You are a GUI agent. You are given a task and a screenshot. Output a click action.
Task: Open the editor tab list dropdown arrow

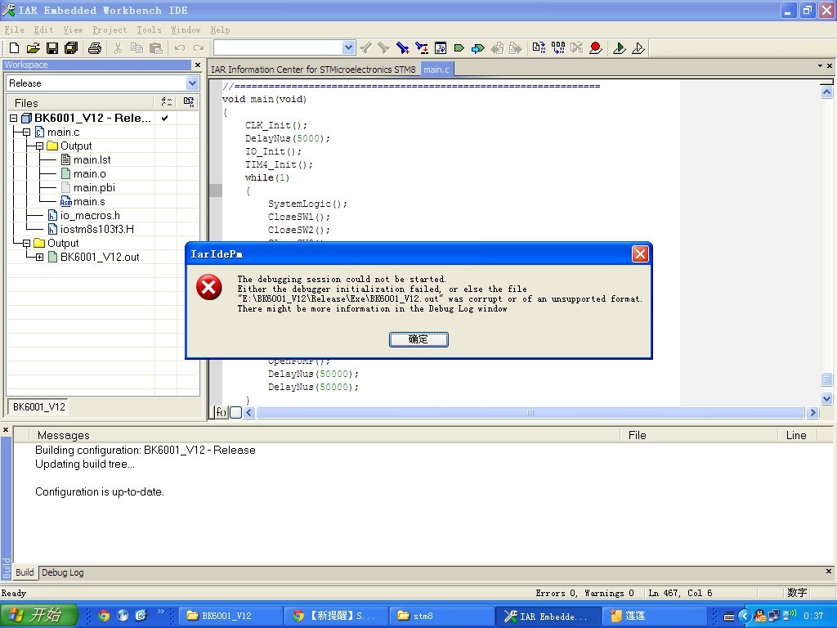pyautogui.click(x=820, y=65)
